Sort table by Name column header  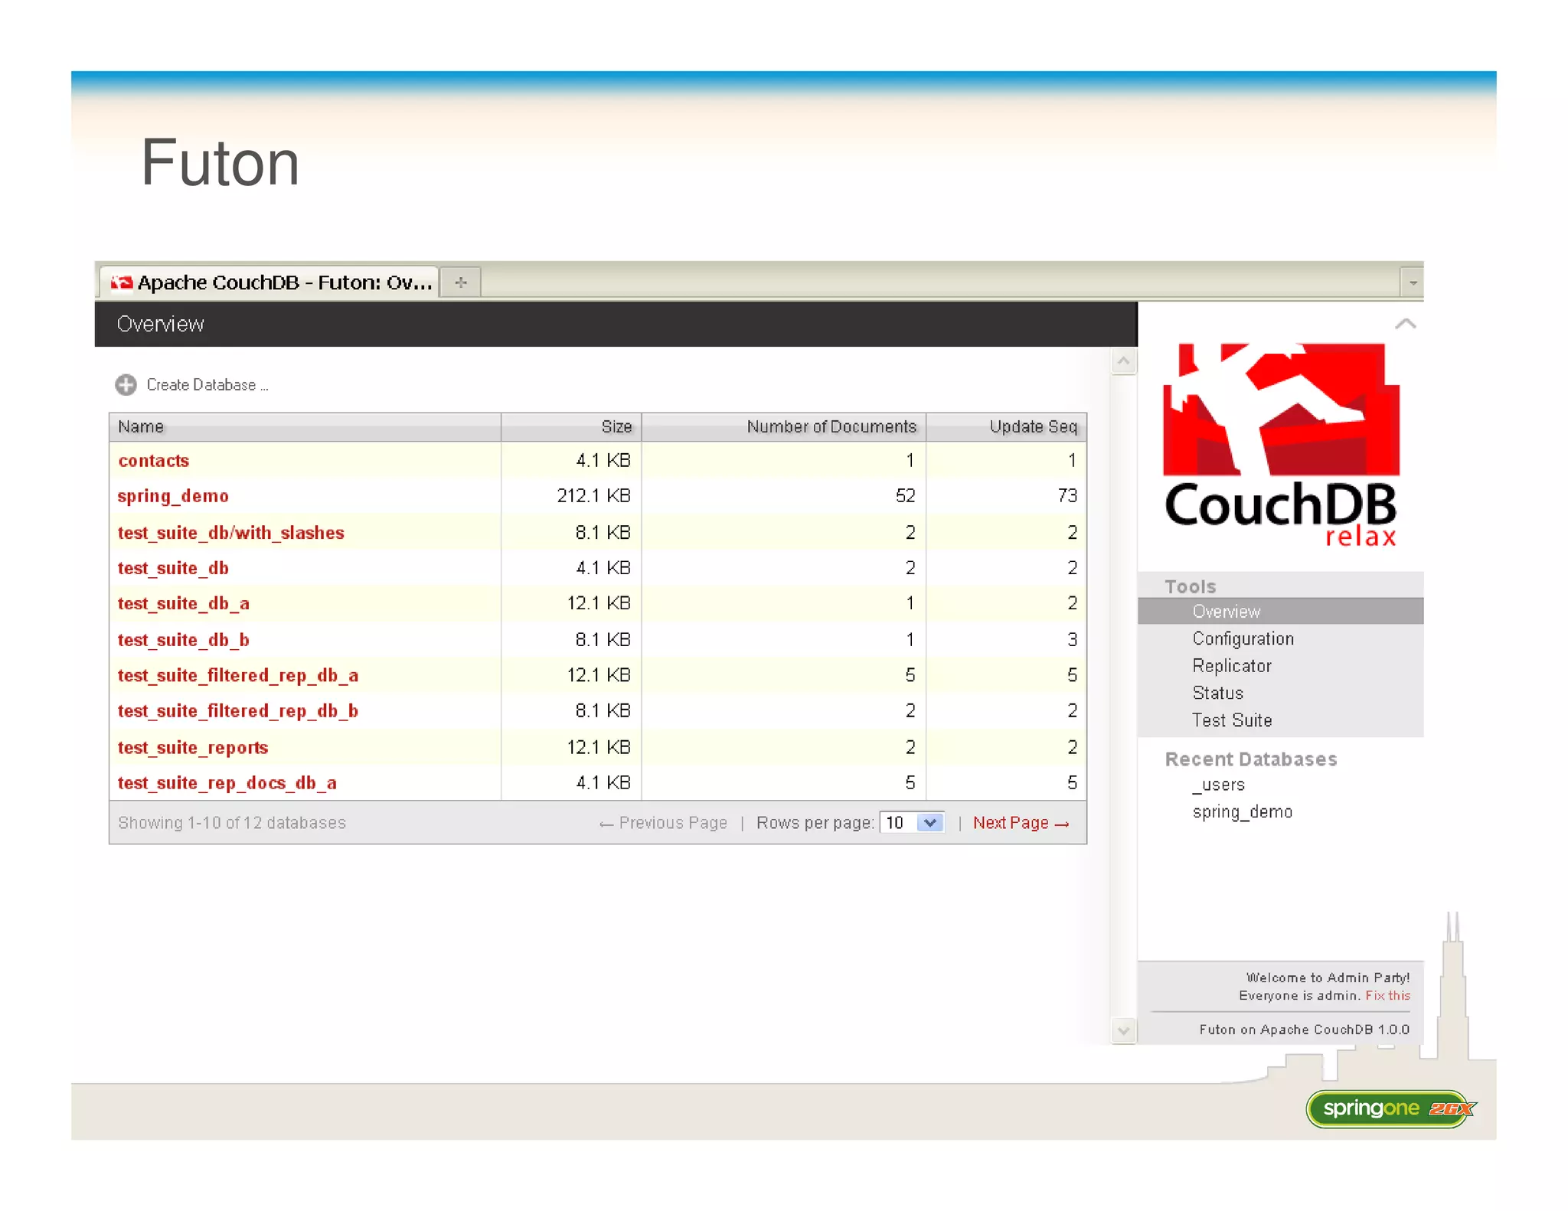(141, 426)
